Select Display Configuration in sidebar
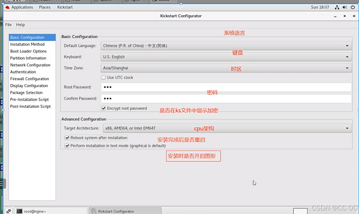The width and height of the screenshot is (359, 214). coord(32,86)
